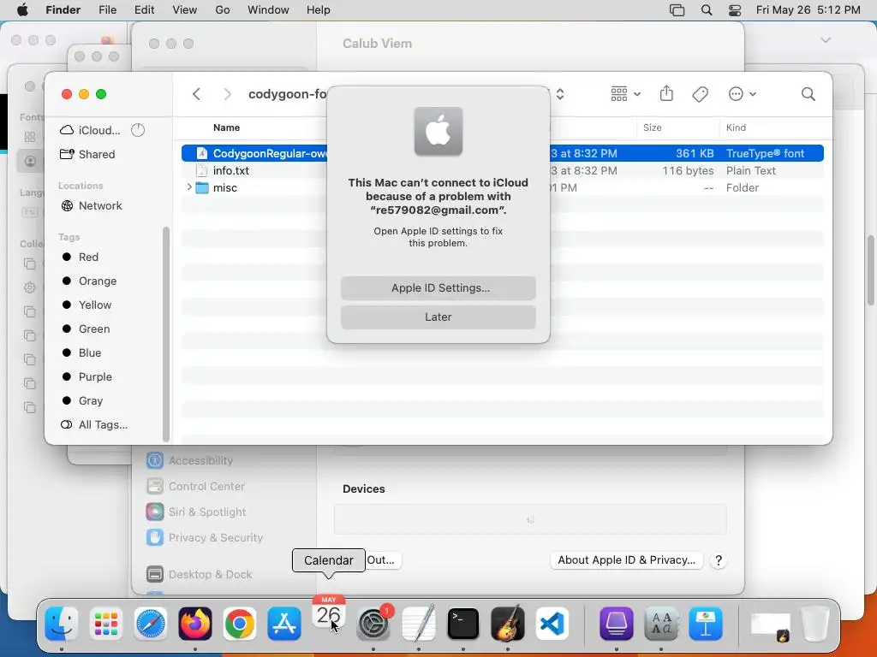Click the view switcher up-down arrows

point(560,94)
